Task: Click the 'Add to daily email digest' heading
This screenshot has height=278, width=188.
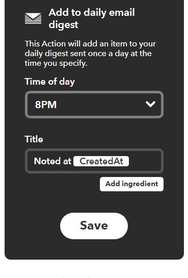Action: click(x=92, y=18)
